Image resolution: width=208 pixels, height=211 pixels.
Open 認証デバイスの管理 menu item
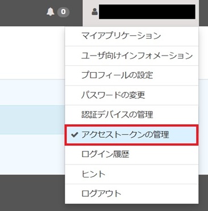132,115
